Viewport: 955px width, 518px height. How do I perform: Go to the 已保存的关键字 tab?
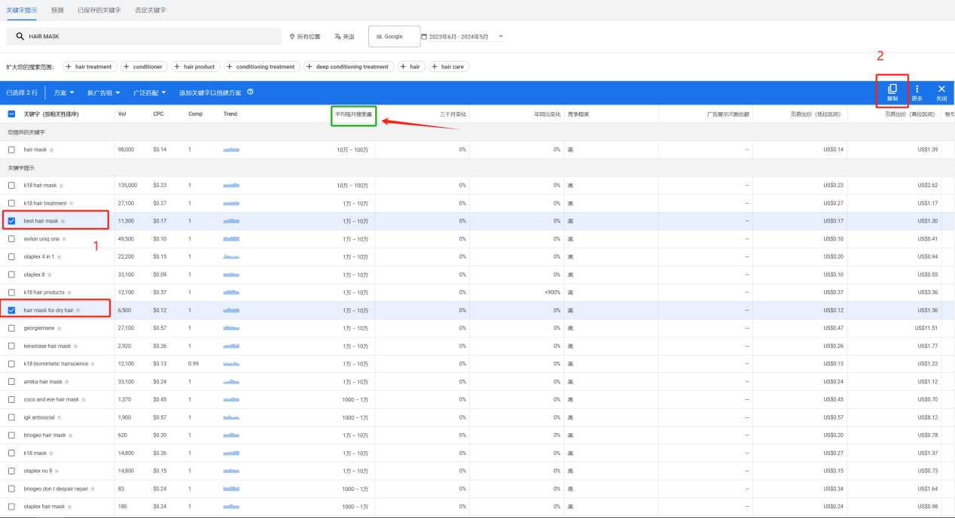pyautogui.click(x=99, y=11)
